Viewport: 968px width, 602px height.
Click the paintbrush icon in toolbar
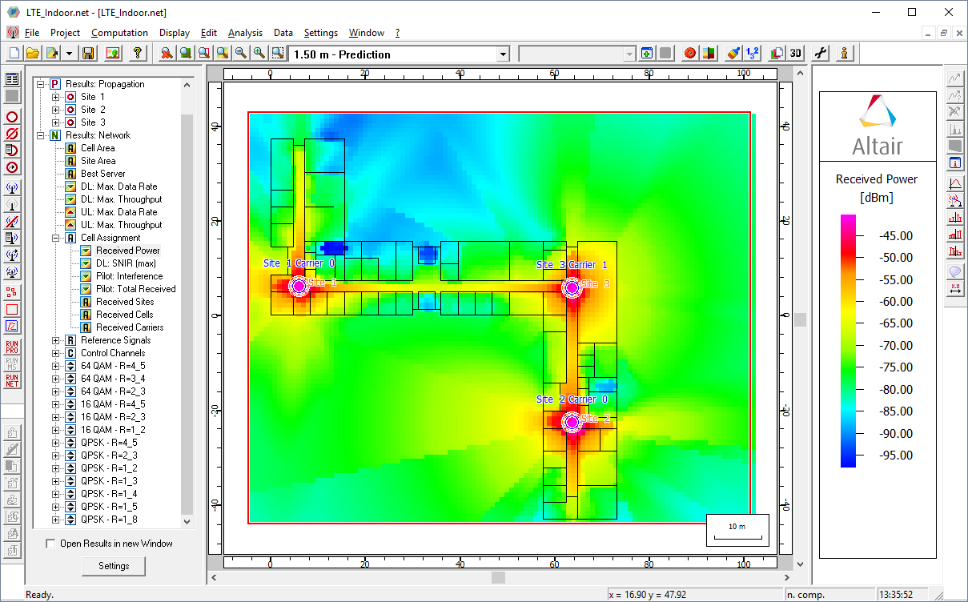click(x=733, y=54)
